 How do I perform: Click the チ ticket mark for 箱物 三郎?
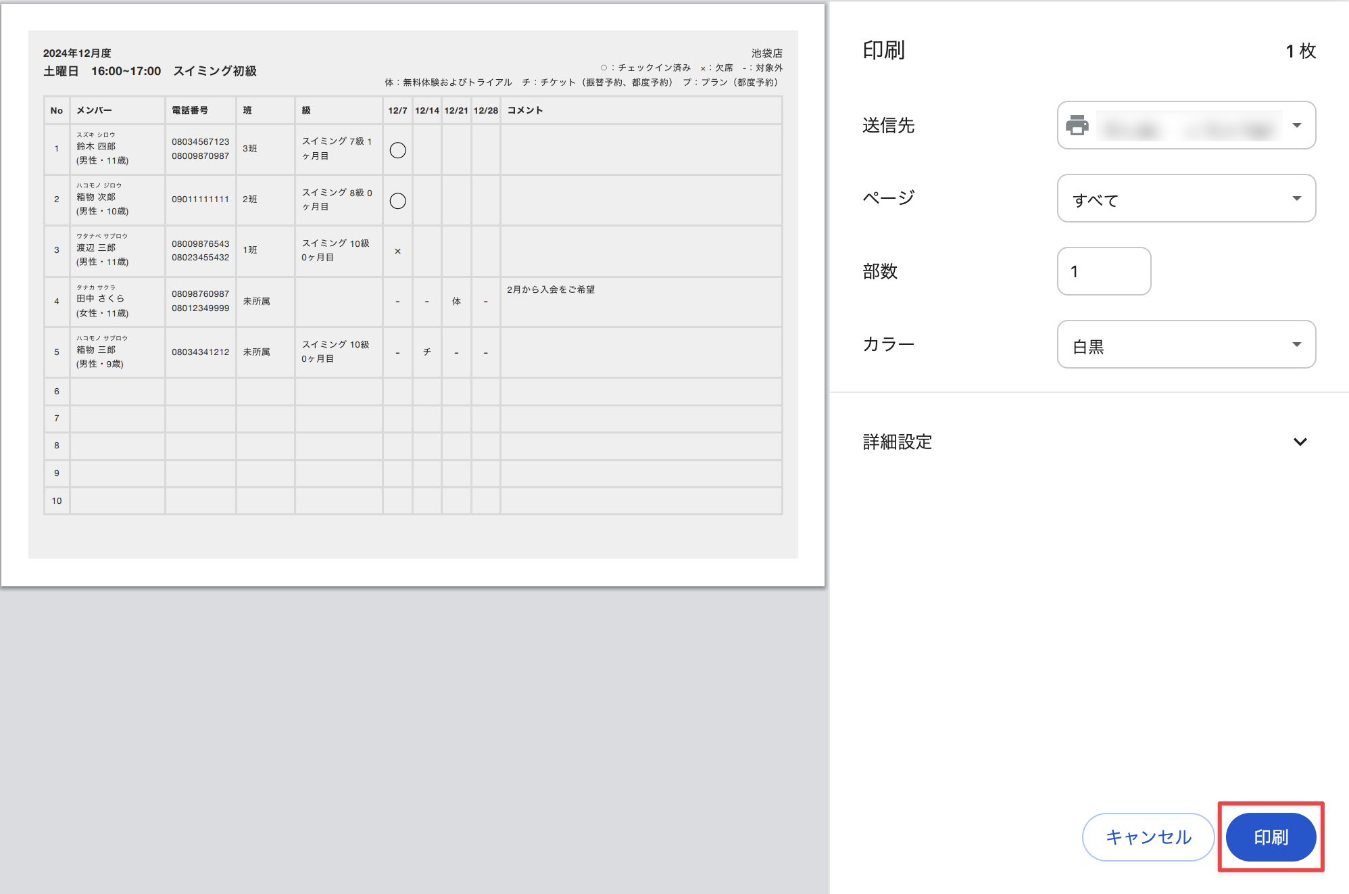(x=426, y=352)
